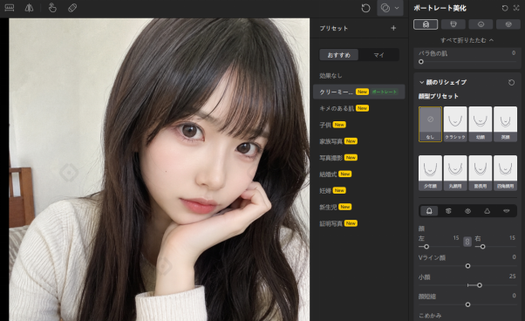This screenshot has height=321, width=525.
Task: Select the 結婚式 preset
Action: point(358,174)
